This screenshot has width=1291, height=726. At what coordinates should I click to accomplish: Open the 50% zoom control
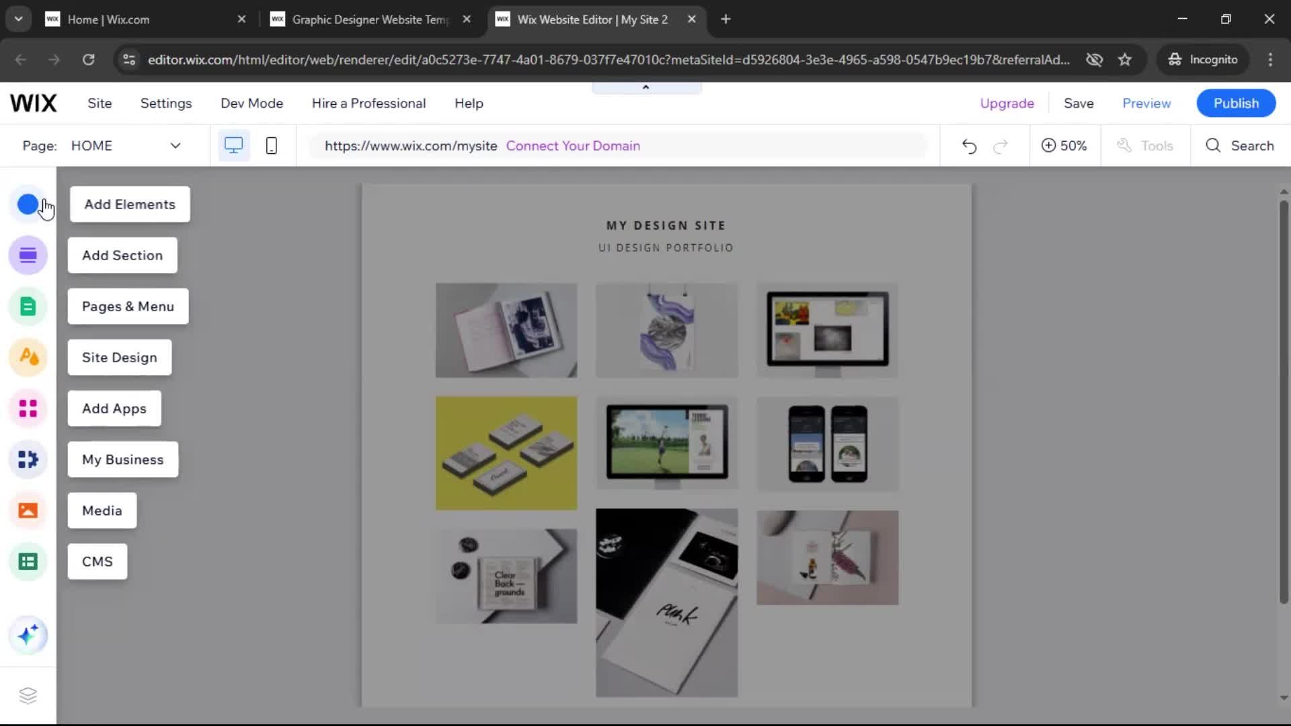pos(1064,145)
